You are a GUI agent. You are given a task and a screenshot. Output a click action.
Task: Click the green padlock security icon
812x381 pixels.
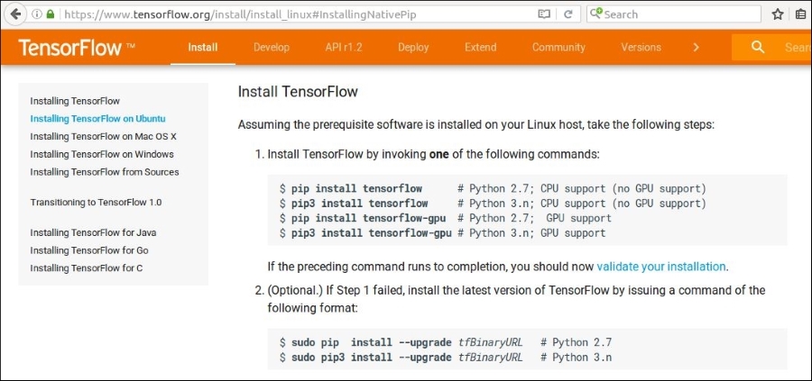pos(51,14)
